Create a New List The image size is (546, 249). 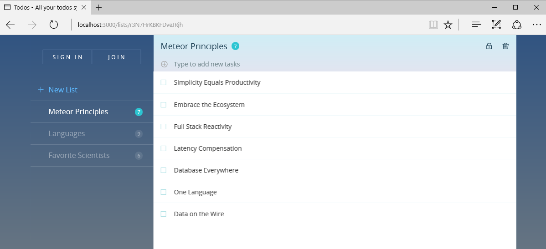(57, 90)
